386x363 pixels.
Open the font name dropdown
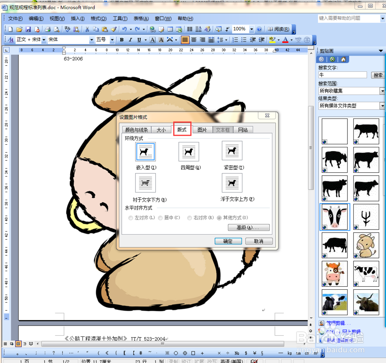click(x=91, y=40)
